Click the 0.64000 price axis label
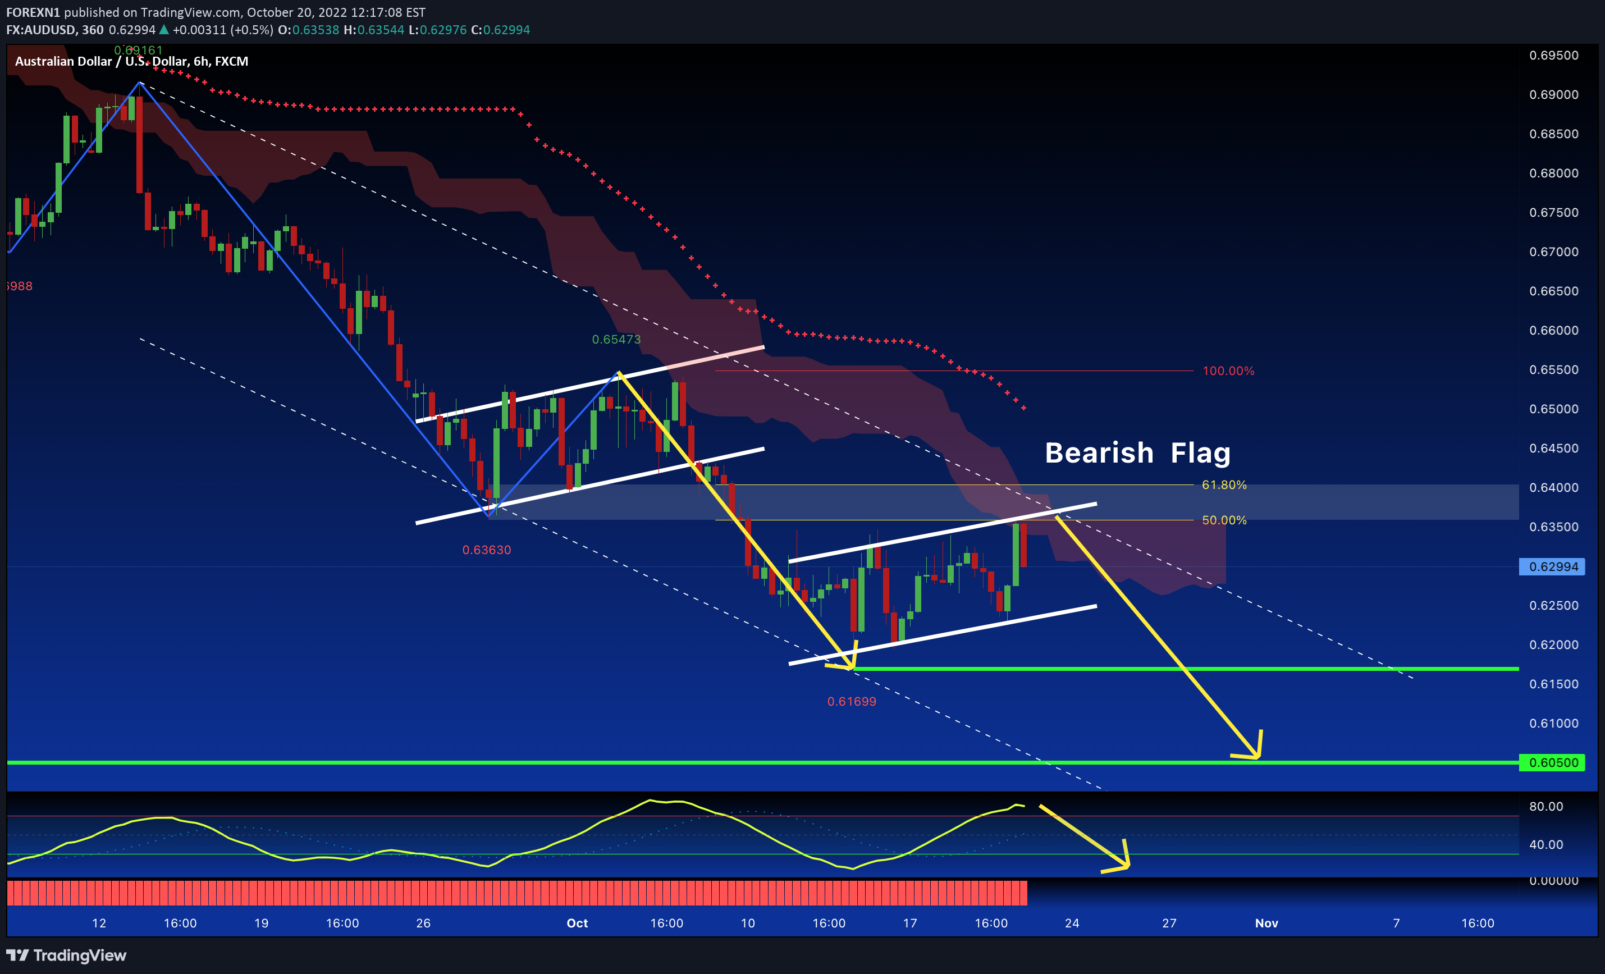Image resolution: width=1605 pixels, height=974 pixels. coord(1553,487)
